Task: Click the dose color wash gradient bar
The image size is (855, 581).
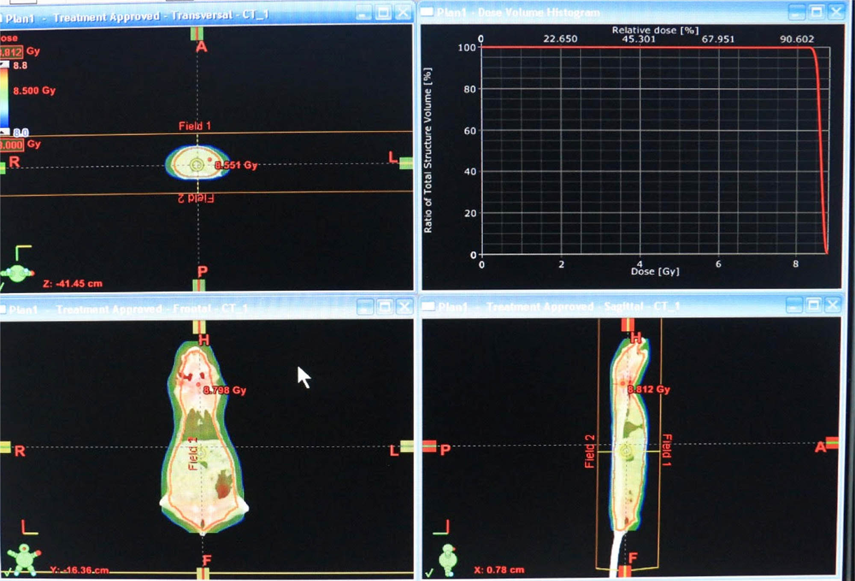Action: [4, 97]
